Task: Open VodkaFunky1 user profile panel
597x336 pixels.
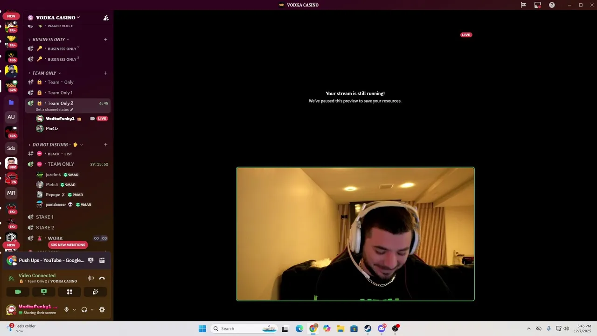Action: point(32,309)
